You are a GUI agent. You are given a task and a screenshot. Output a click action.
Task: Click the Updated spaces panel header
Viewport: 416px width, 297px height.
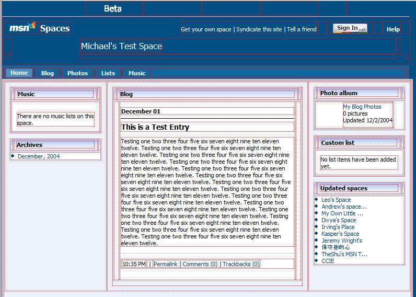(x=359, y=188)
